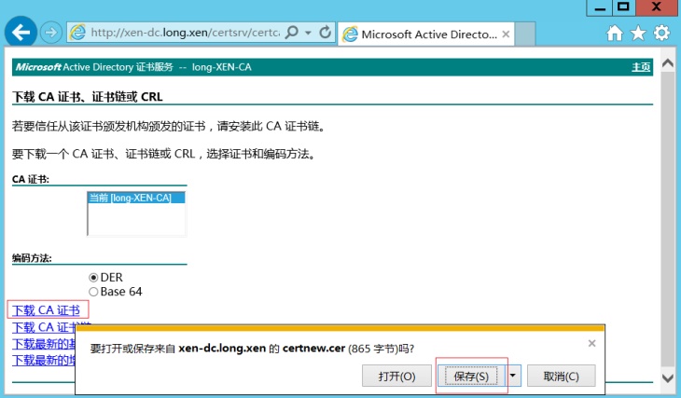Click the fourth download link, 下载最新的增
The image size is (681, 398).
(x=44, y=360)
